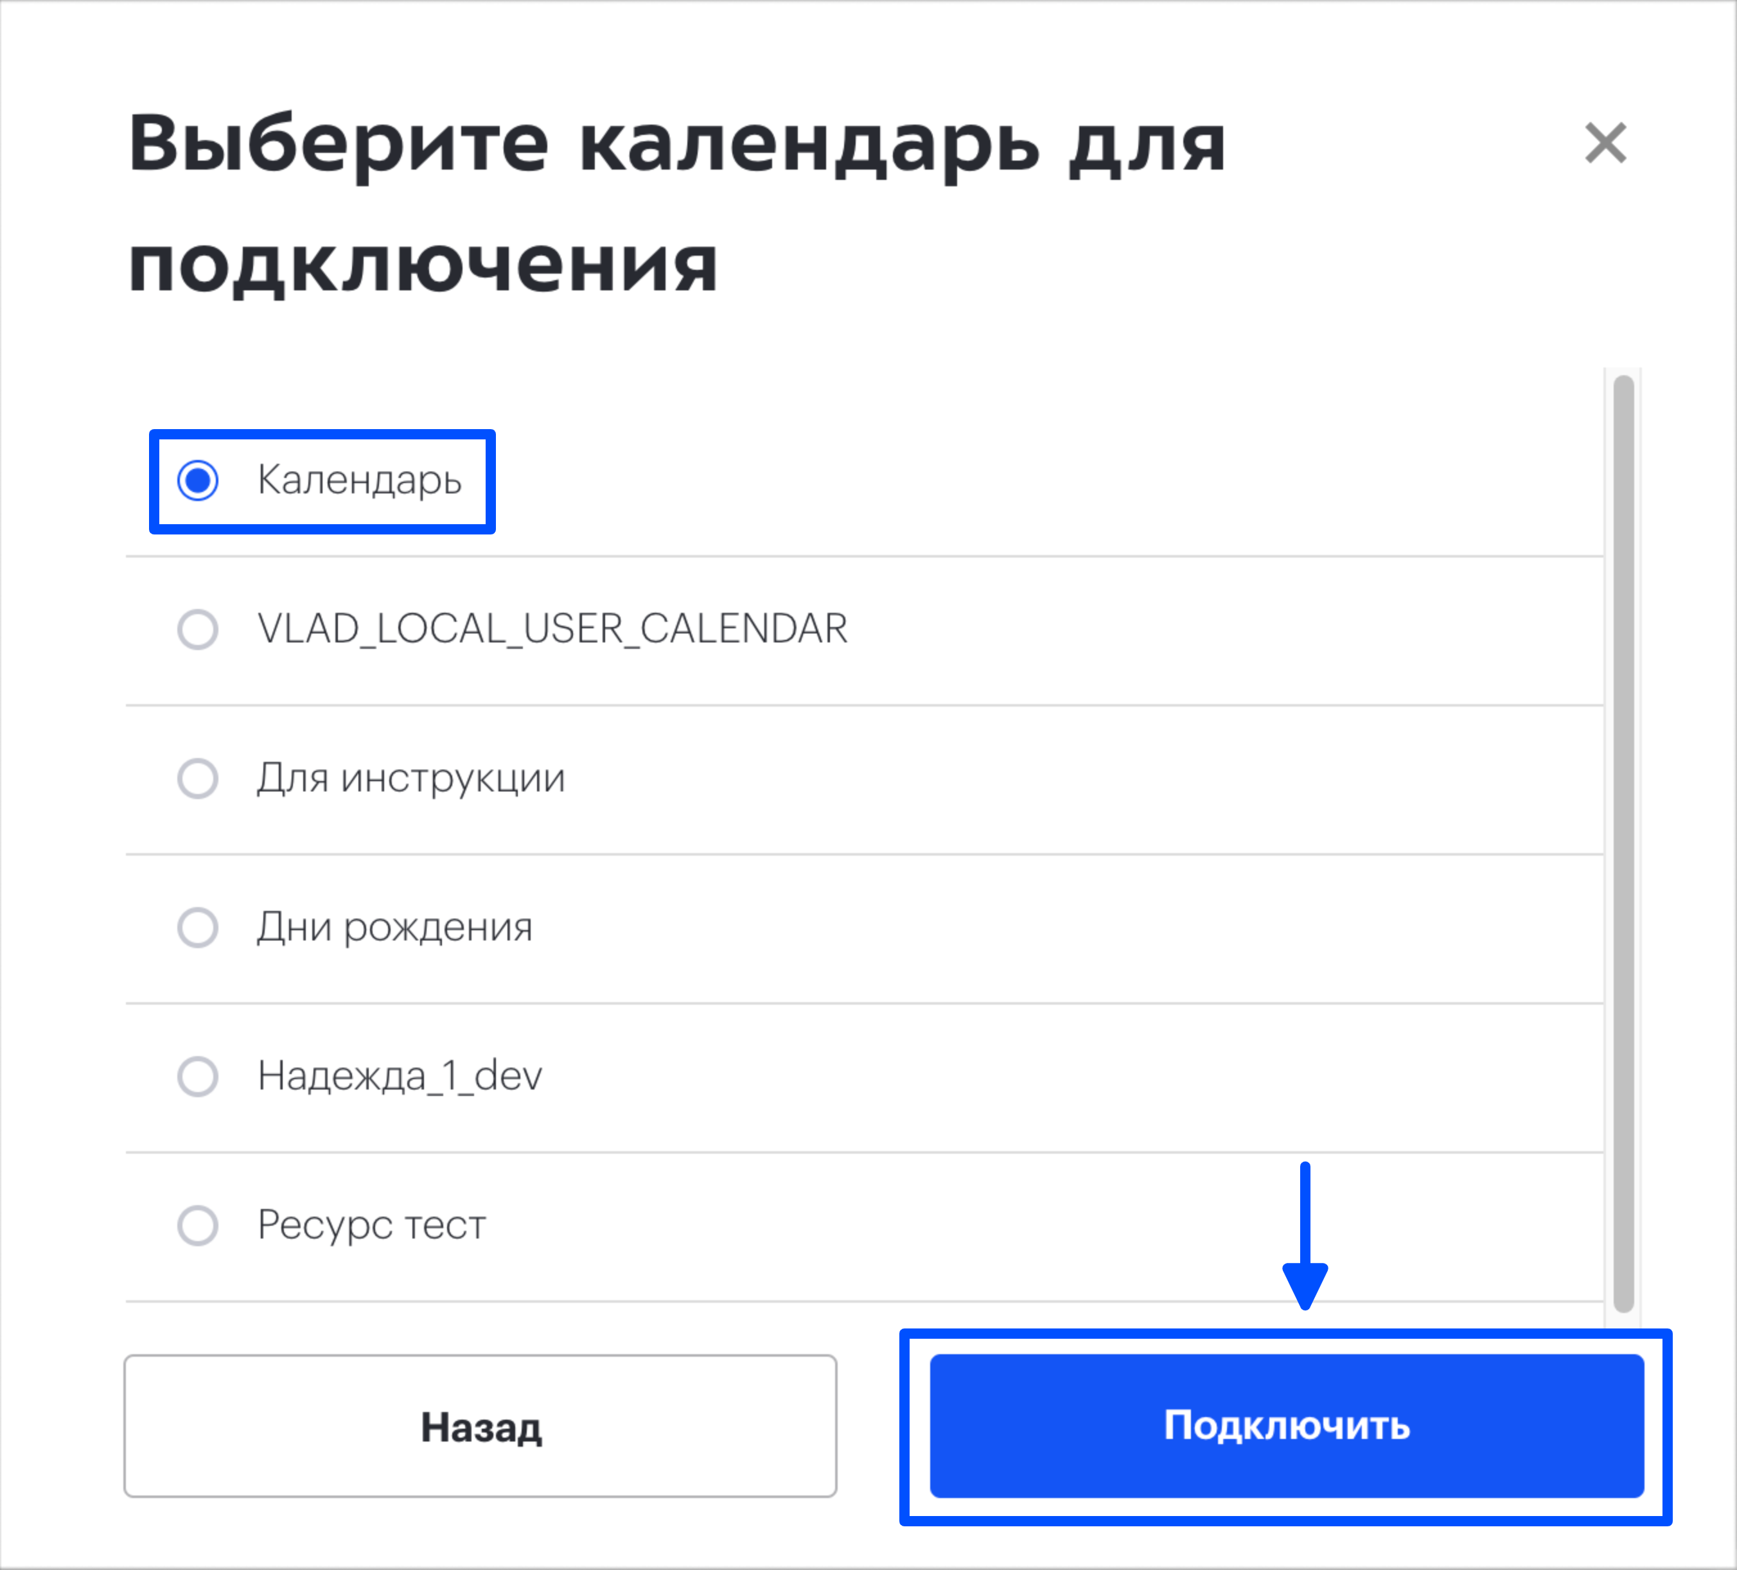Select the Календарь radio button
The width and height of the screenshot is (1737, 1570).
pos(198,480)
